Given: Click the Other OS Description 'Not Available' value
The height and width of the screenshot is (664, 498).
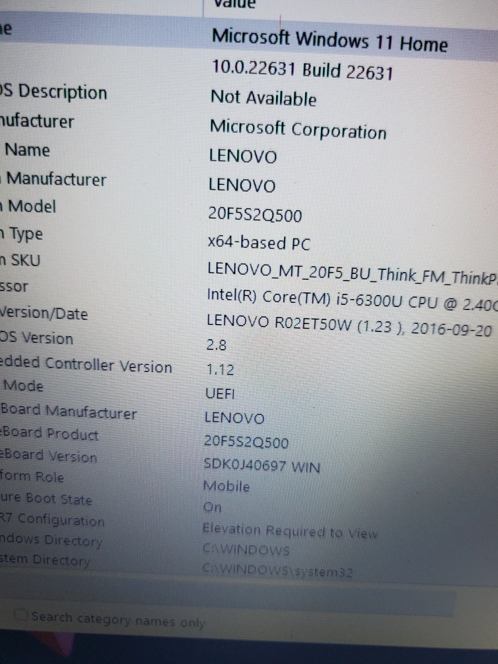Looking at the screenshot, I should click(263, 99).
